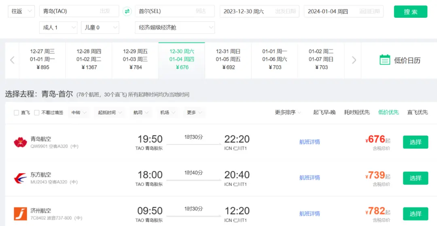This screenshot has height=226, width=437.
Task: Select the 12-29 周五 date tab
Action: tap(135, 59)
